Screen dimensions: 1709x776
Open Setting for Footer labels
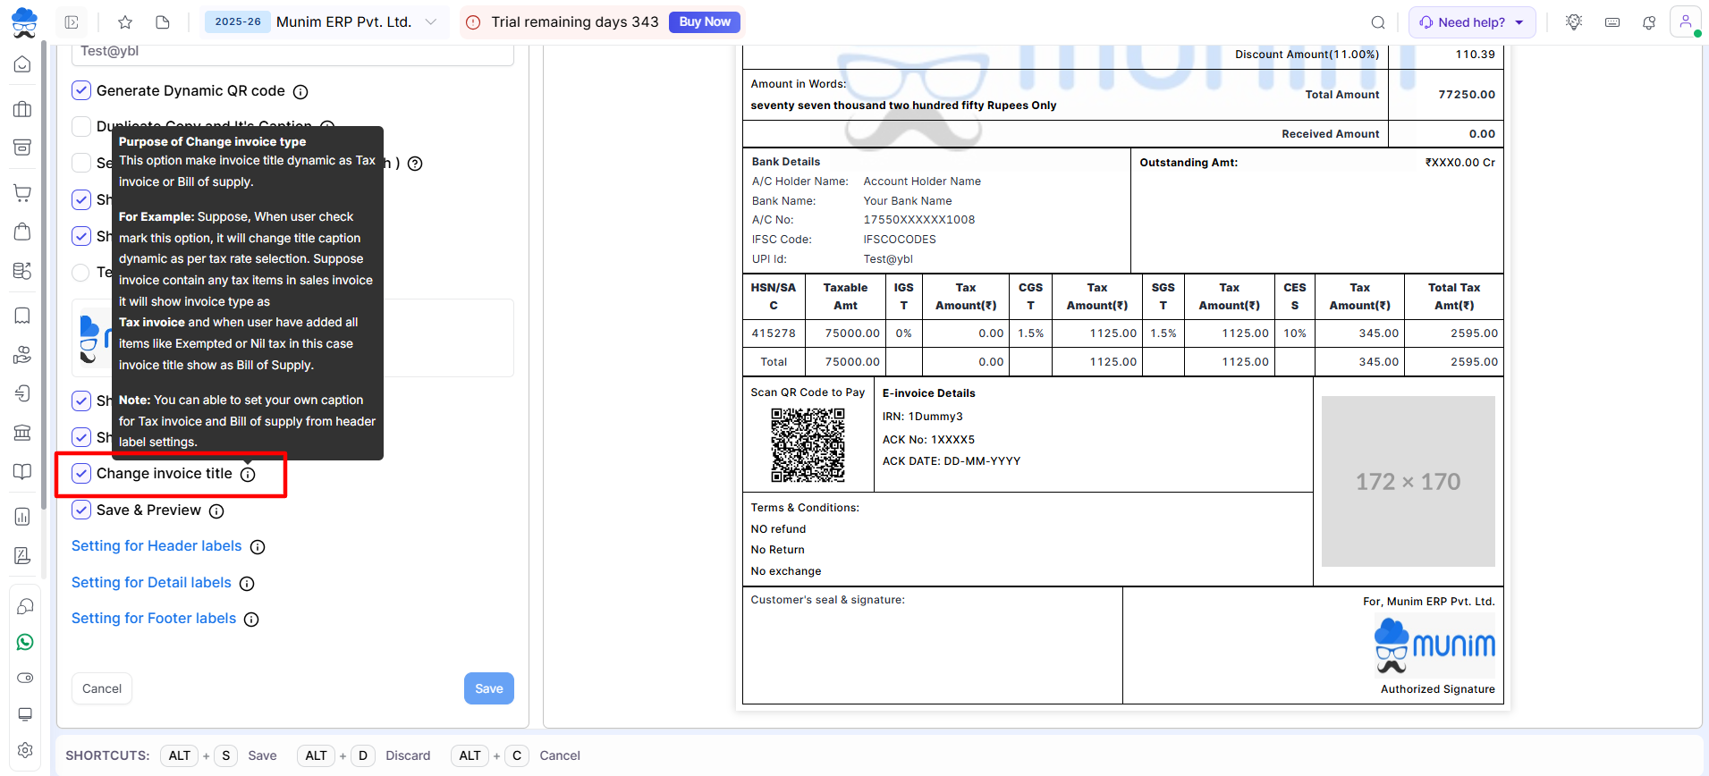click(154, 619)
